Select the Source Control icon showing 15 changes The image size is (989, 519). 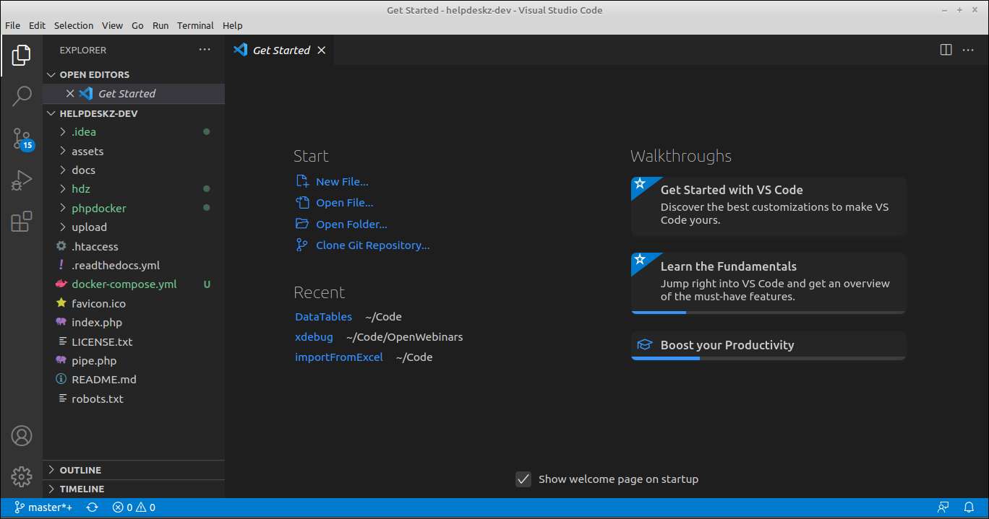pyautogui.click(x=22, y=137)
